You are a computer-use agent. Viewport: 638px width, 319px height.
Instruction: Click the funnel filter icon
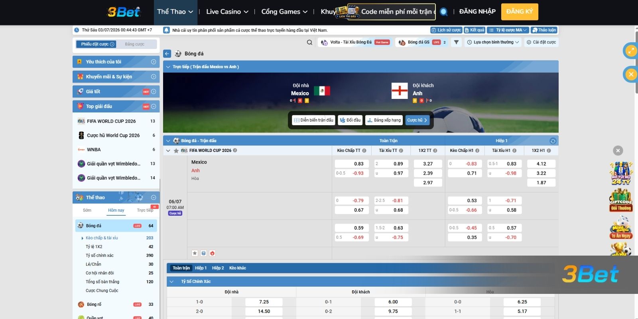[456, 42]
